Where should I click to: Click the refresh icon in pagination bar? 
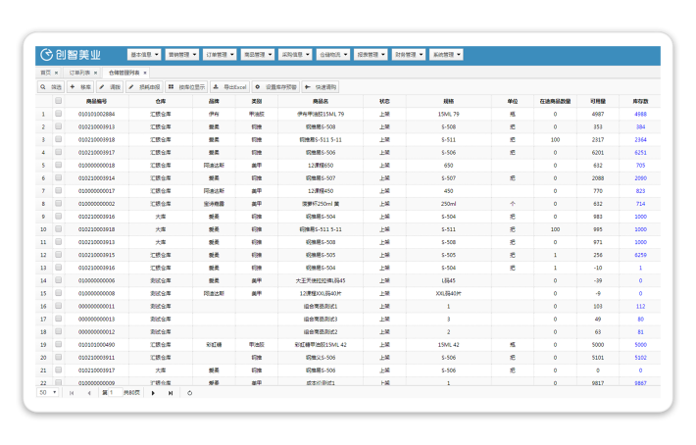(190, 392)
